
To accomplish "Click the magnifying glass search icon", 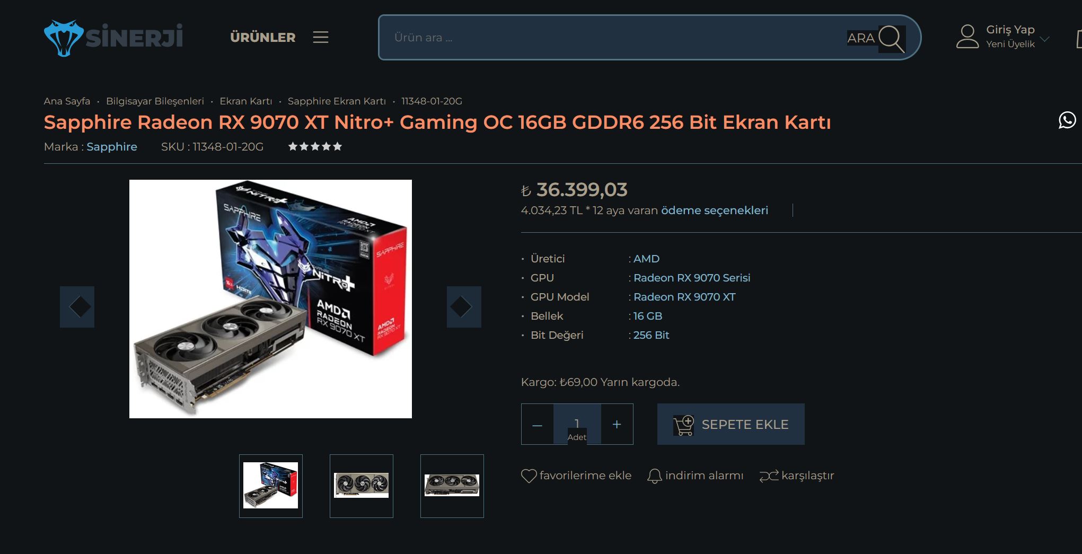I will point(891,39).
